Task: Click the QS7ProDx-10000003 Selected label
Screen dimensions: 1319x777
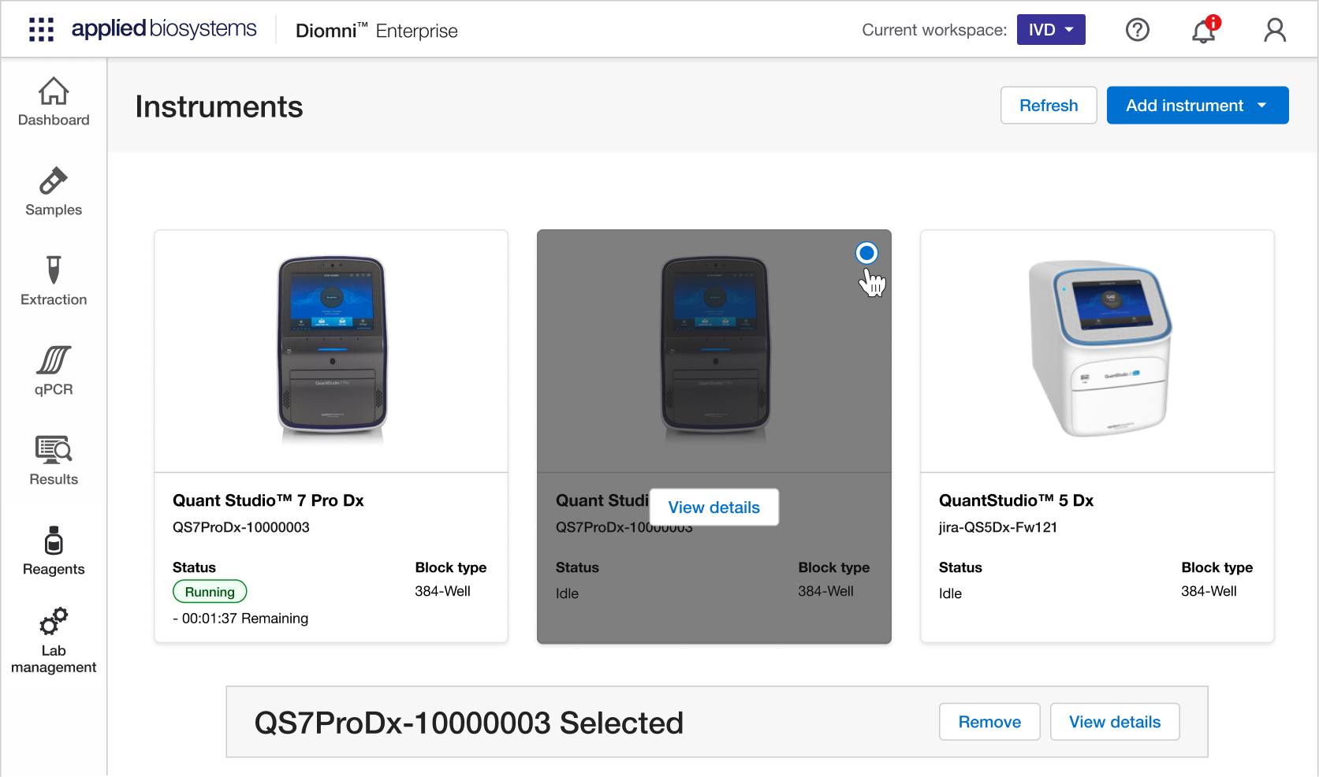Action: coord(469,723)
